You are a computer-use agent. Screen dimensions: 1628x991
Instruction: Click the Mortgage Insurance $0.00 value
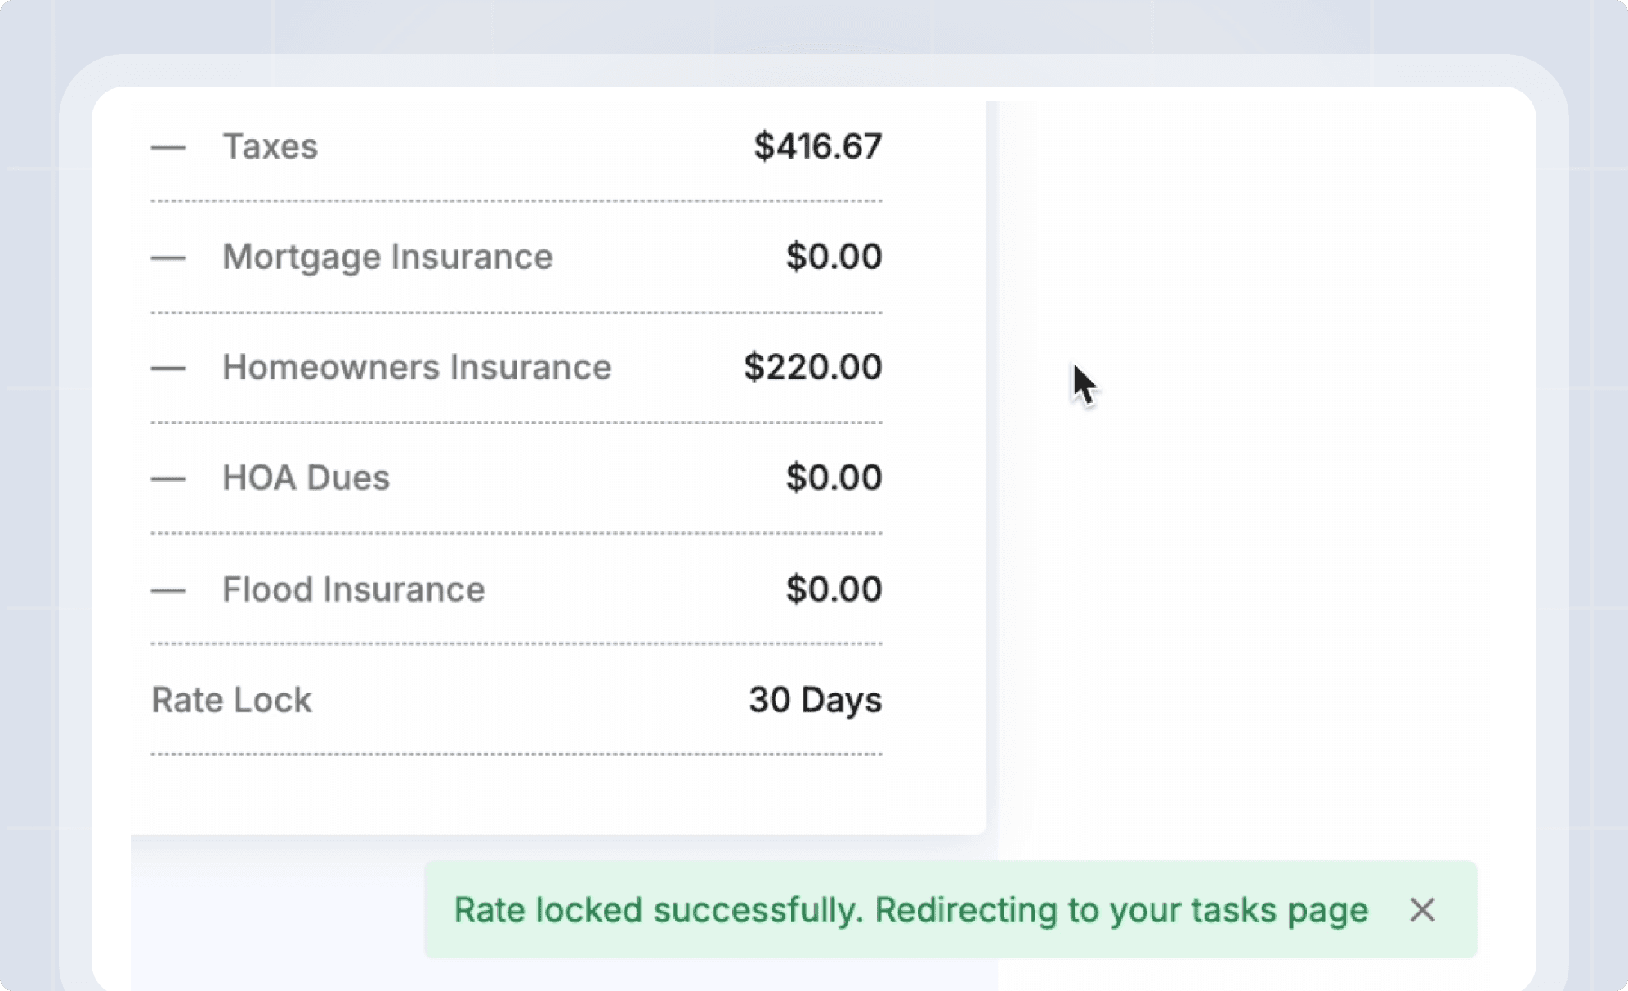click(x=834, y=257)
